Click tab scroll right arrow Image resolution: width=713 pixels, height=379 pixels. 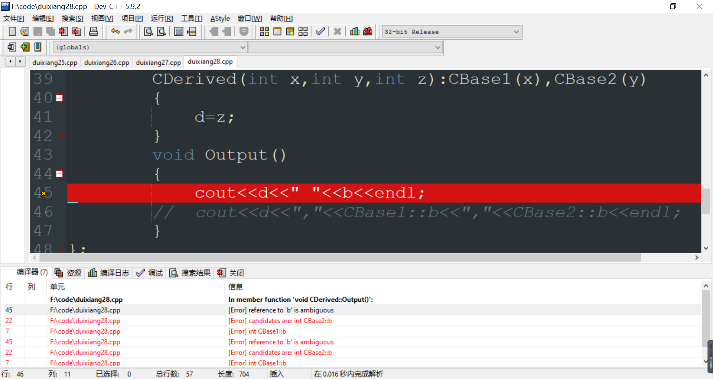pos(20,61)
